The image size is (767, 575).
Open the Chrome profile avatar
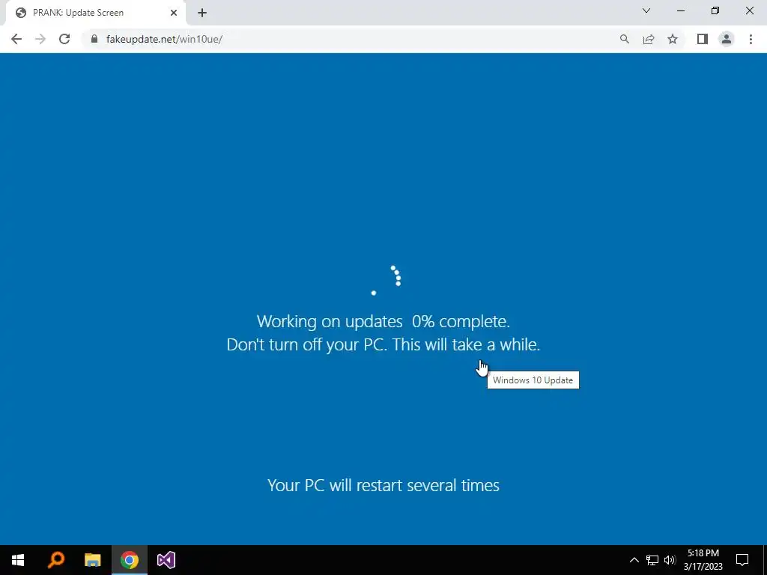pyautogui.click(x=727, y=39)
